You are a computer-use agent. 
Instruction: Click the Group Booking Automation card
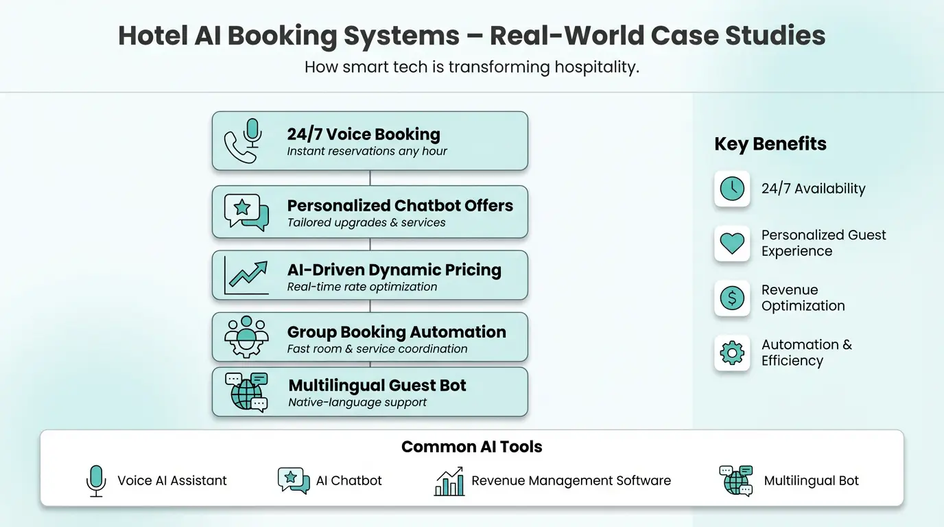pyautogui.click(x=370, y=336)
